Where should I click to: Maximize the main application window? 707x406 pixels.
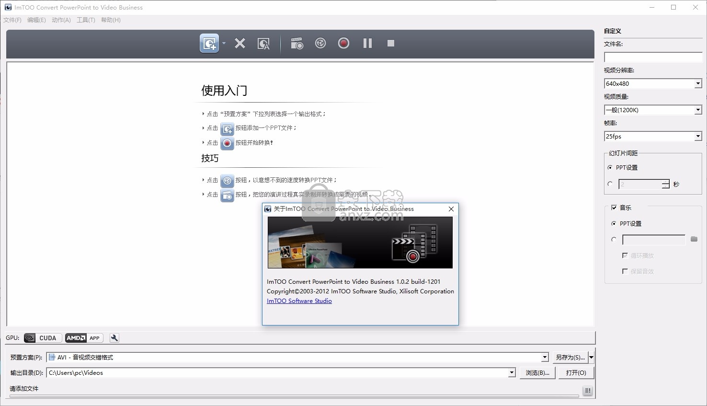(x=673, y=7)
